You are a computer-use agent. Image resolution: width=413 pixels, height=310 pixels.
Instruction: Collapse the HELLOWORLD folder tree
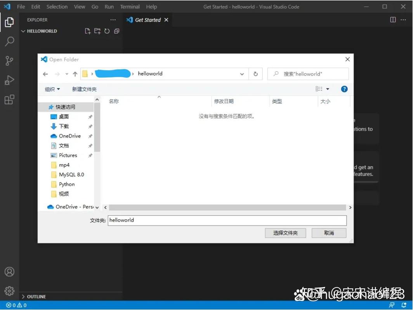(23, 31)
